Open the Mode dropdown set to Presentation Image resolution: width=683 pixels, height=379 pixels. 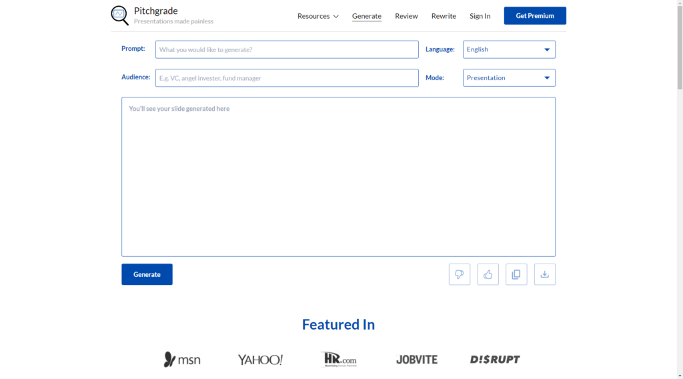[x=509, y=78]
